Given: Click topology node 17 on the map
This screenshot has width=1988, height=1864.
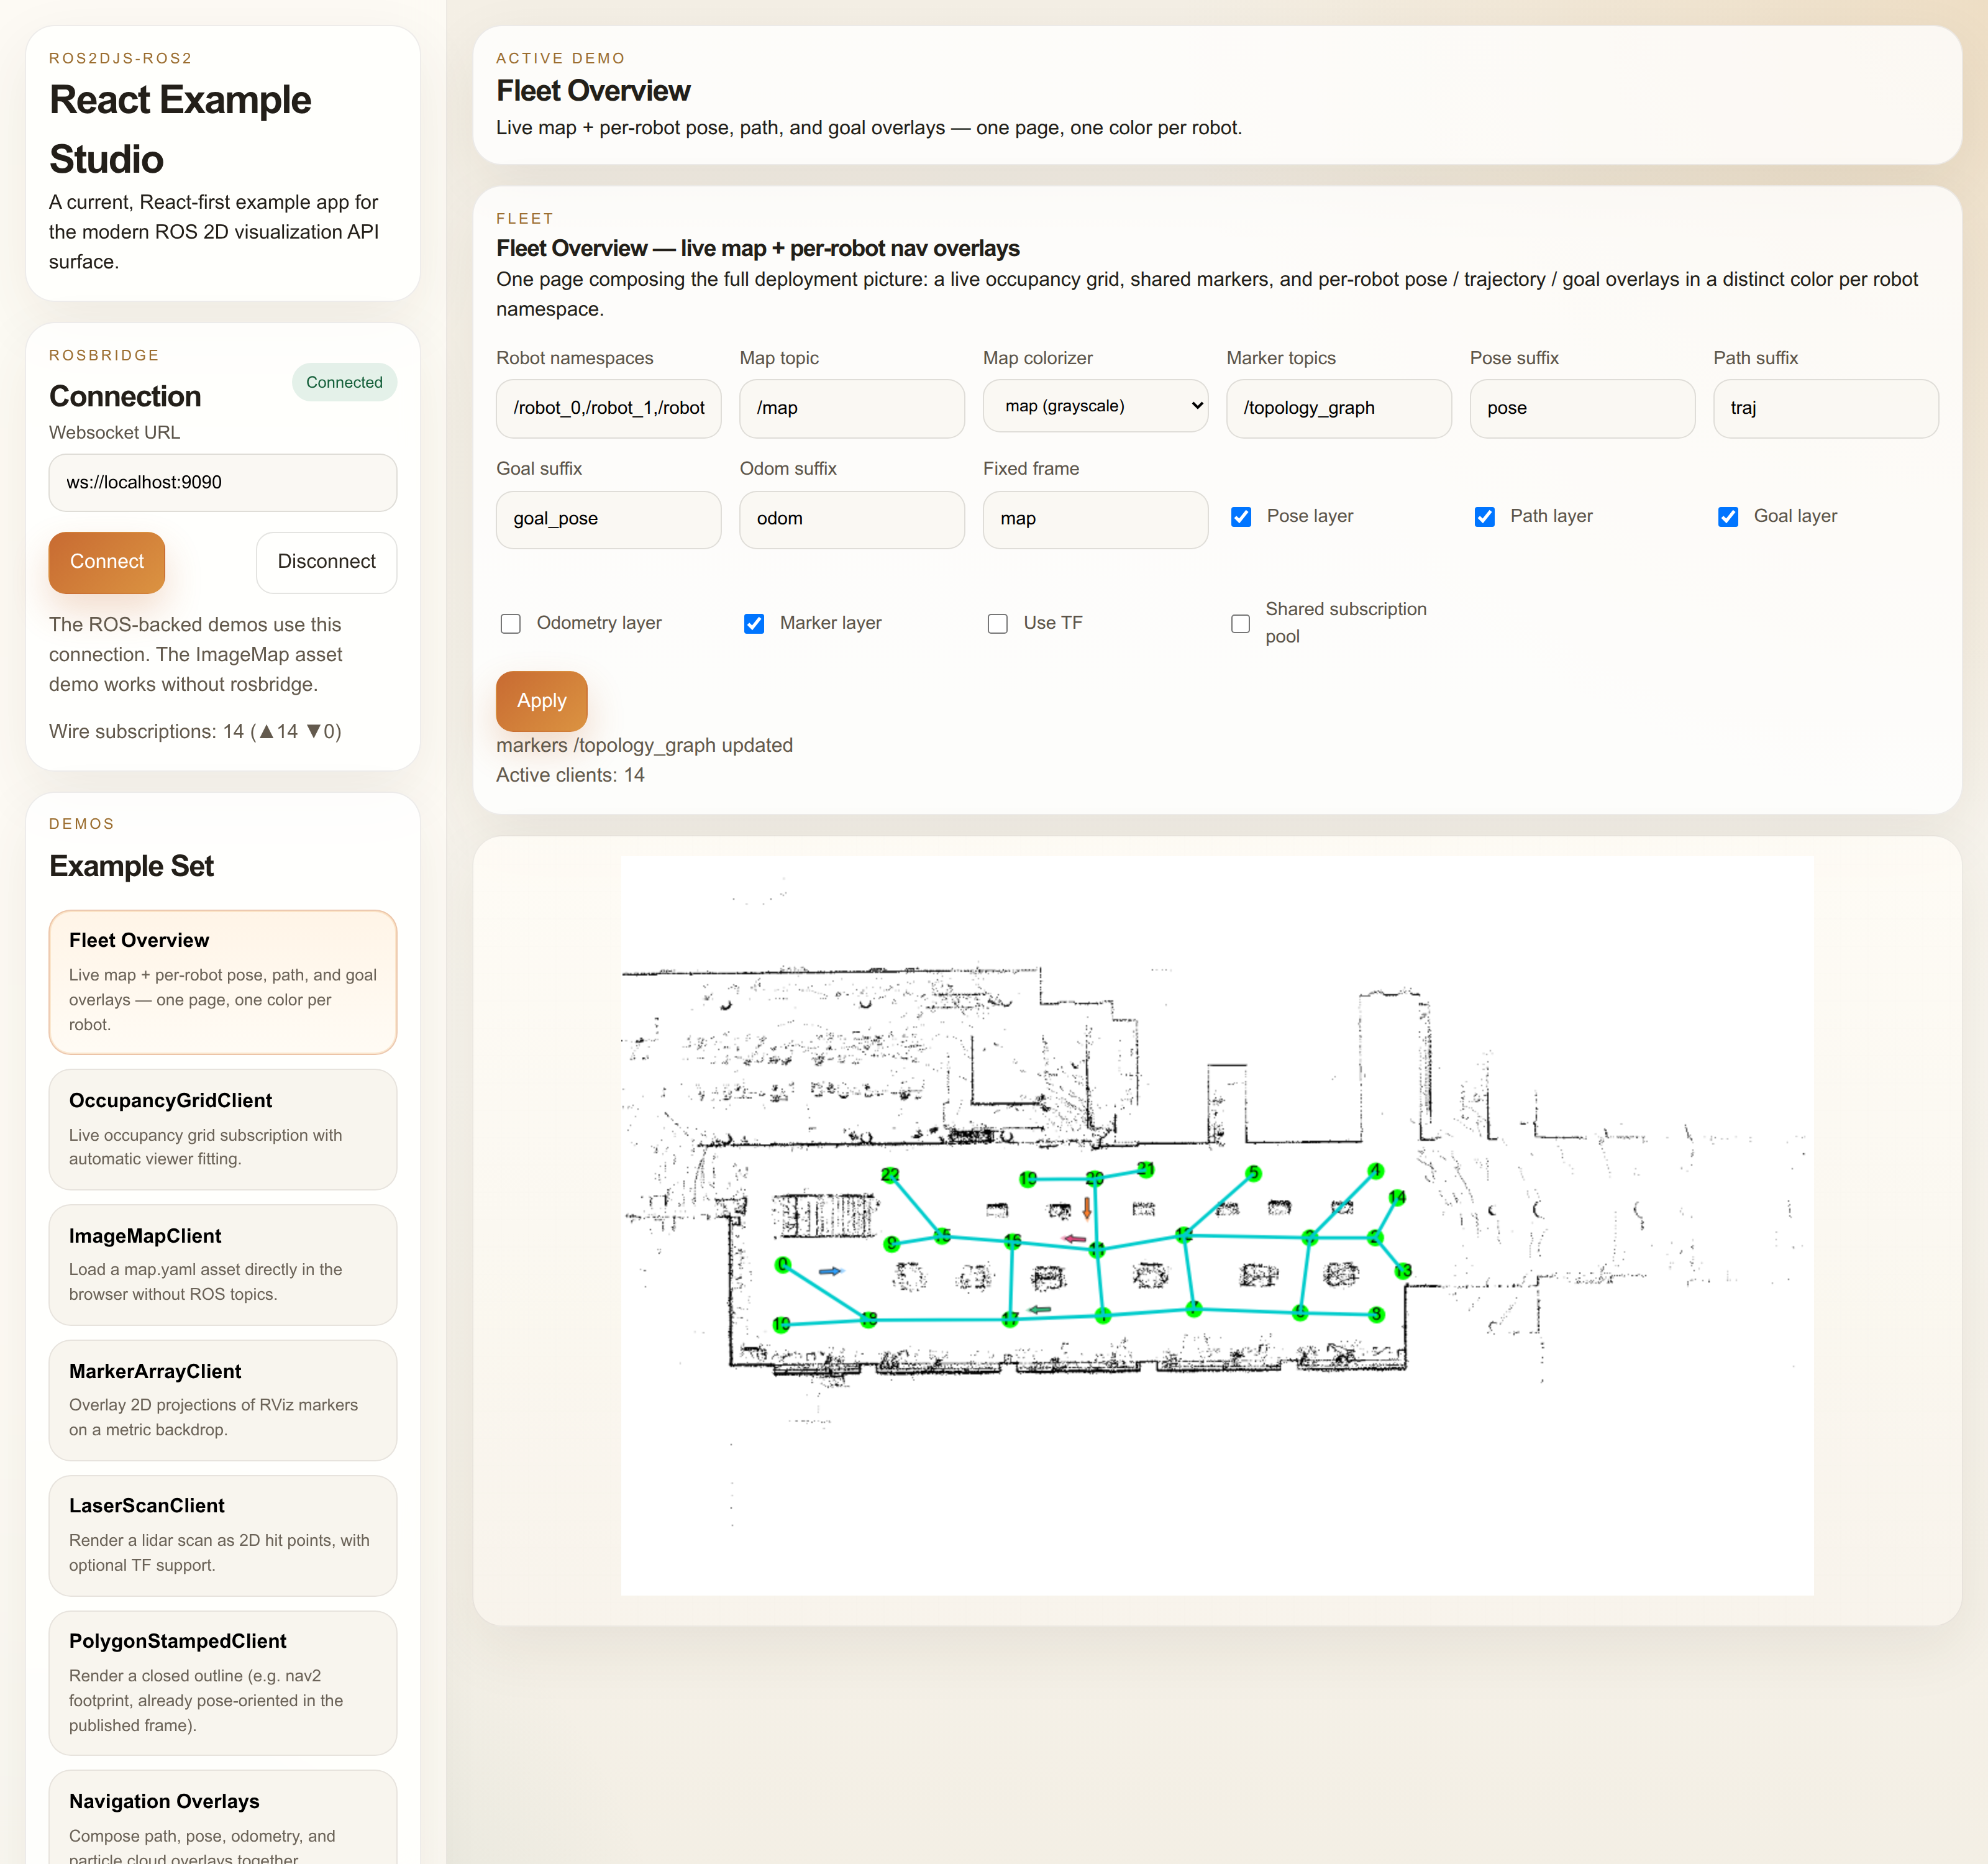Looking at the screenshot, I should 1010,1319.
